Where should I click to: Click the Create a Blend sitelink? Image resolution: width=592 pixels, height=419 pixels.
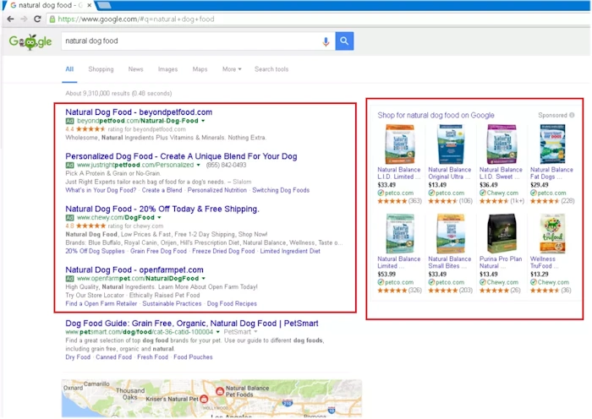[x=162, y=190]
